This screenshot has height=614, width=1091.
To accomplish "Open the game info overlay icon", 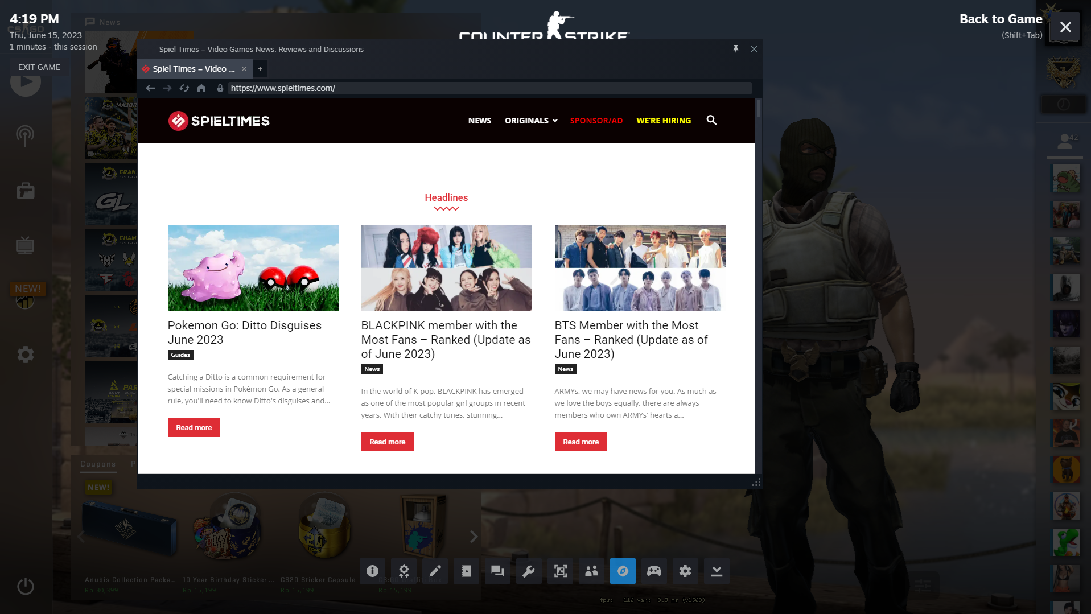I will (x=372, y=571).
